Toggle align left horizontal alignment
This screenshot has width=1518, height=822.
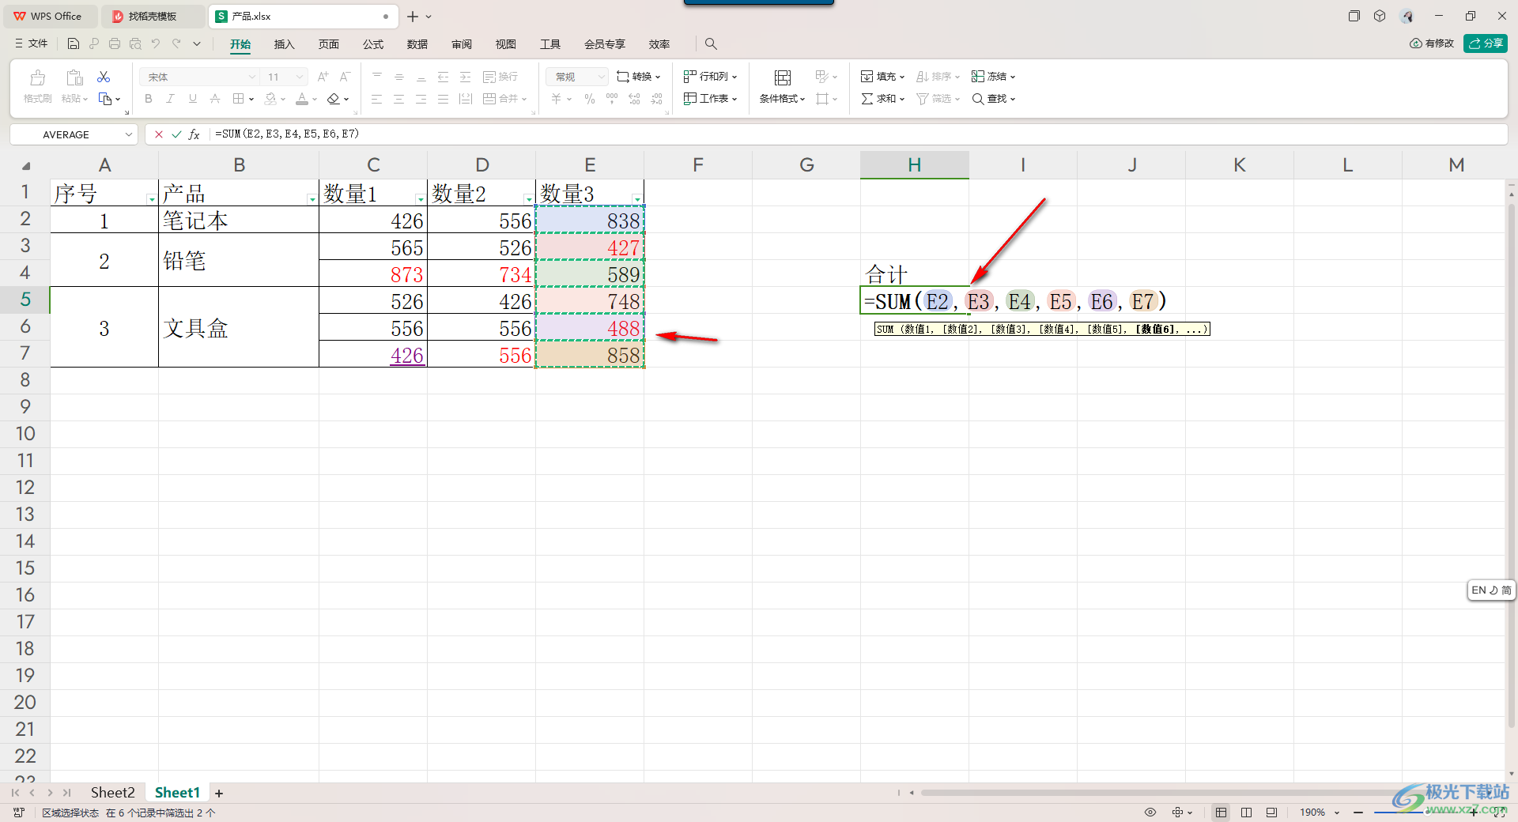[x=377, y=99]
